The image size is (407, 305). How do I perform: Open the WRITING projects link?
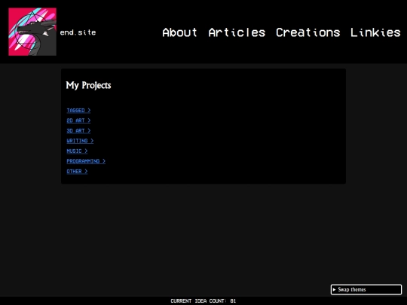click(80, 141)
